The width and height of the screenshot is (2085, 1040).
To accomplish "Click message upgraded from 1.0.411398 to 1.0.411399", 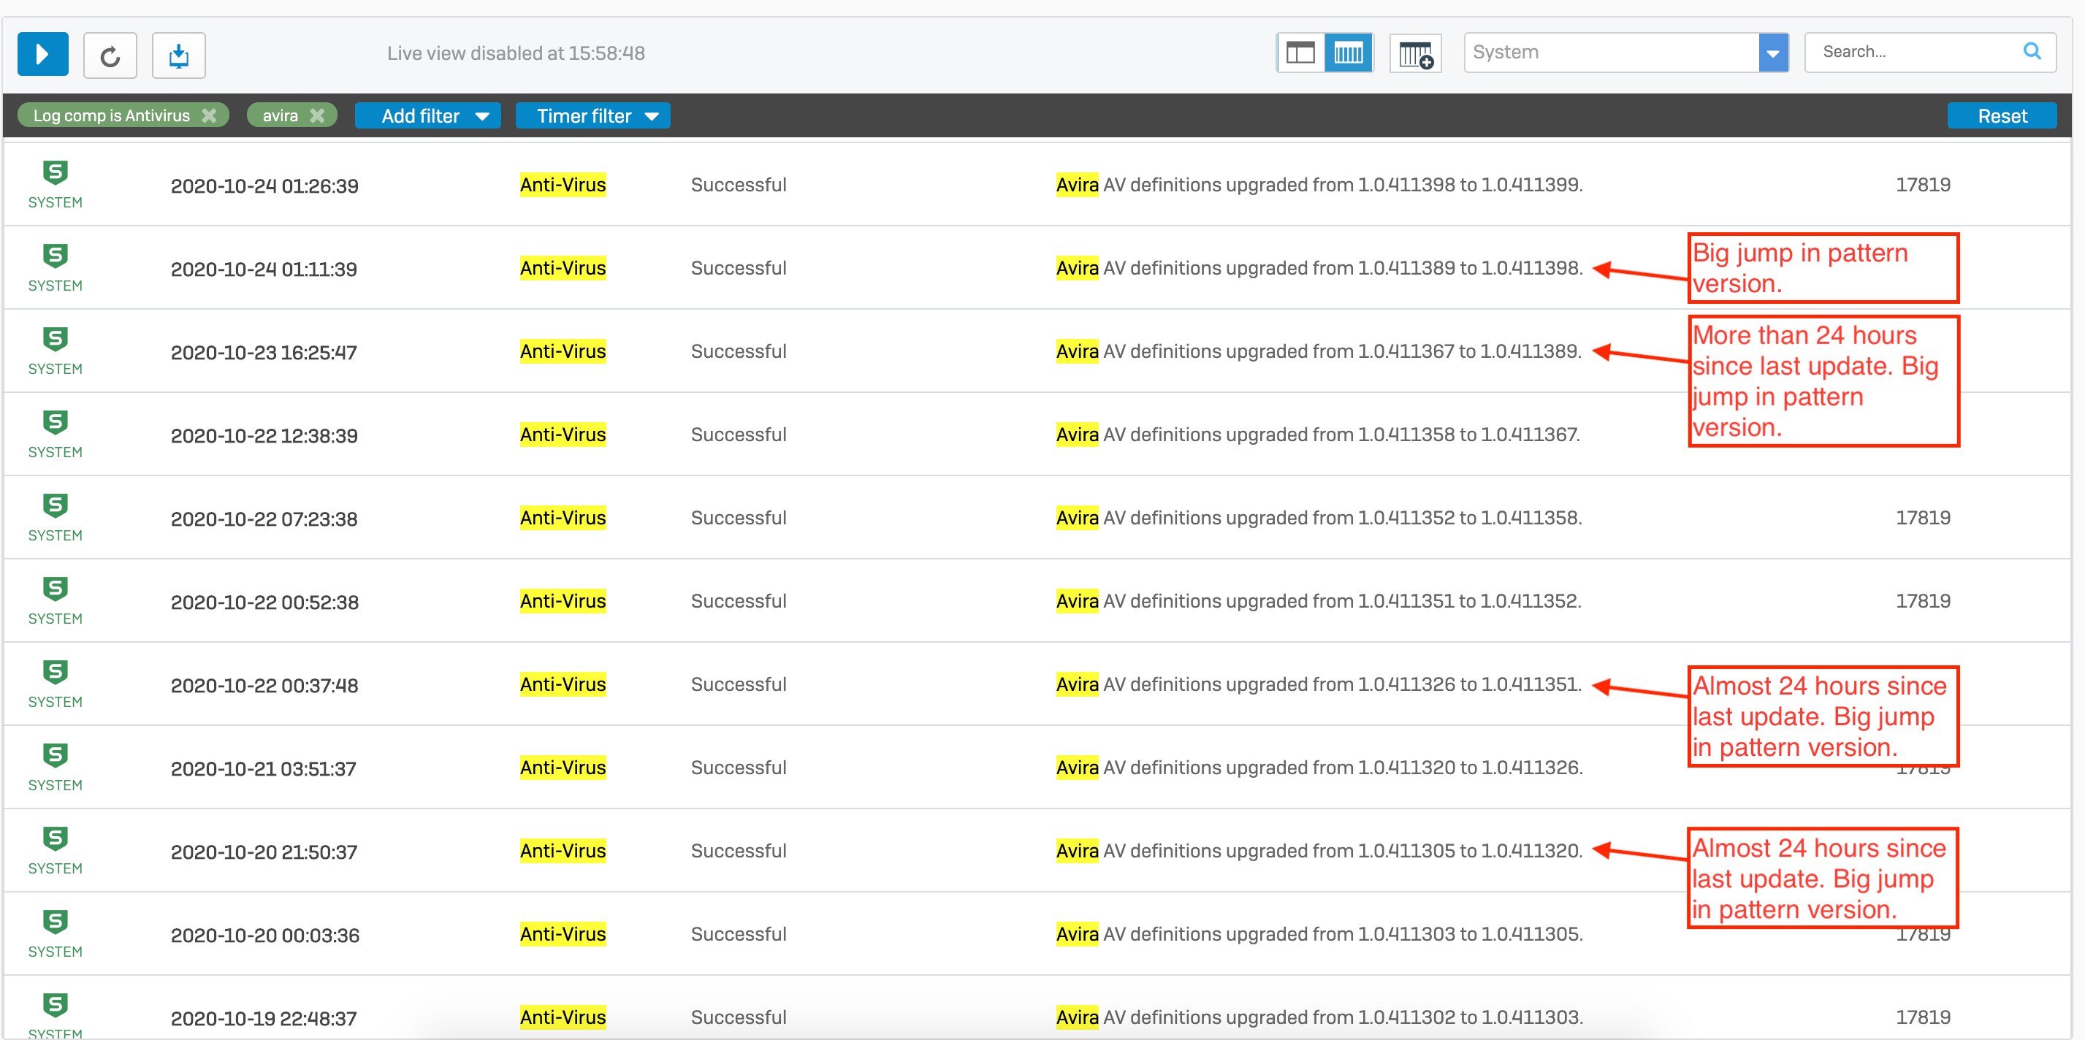I will tap(1319, 186).
